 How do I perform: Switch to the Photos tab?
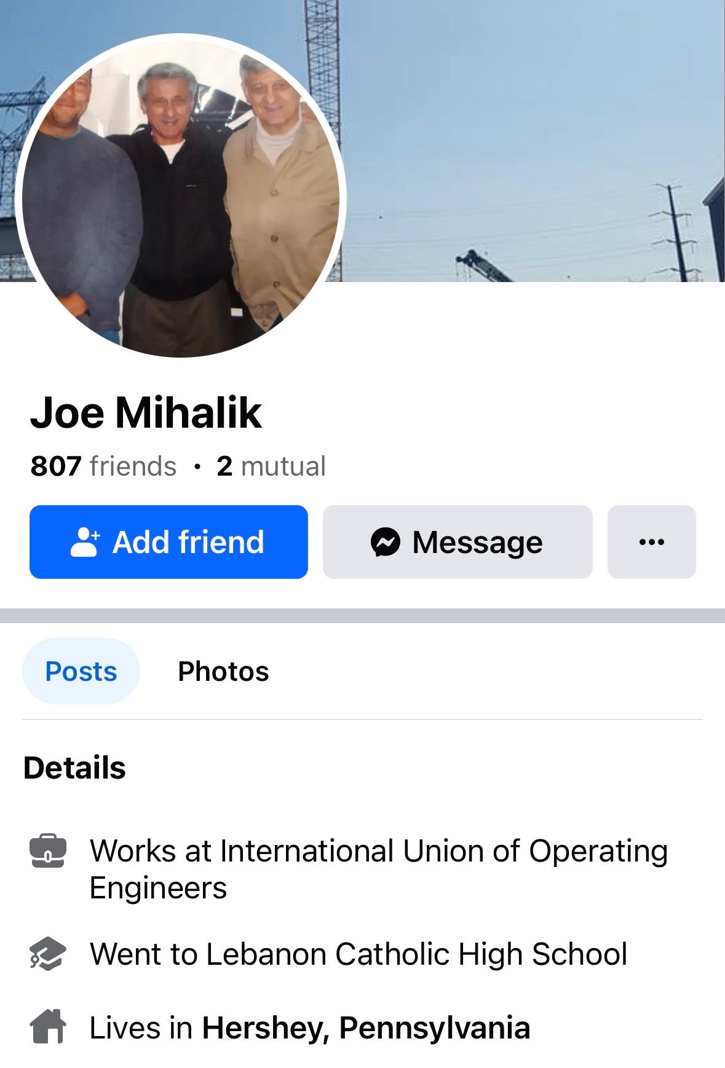[223, 671]
